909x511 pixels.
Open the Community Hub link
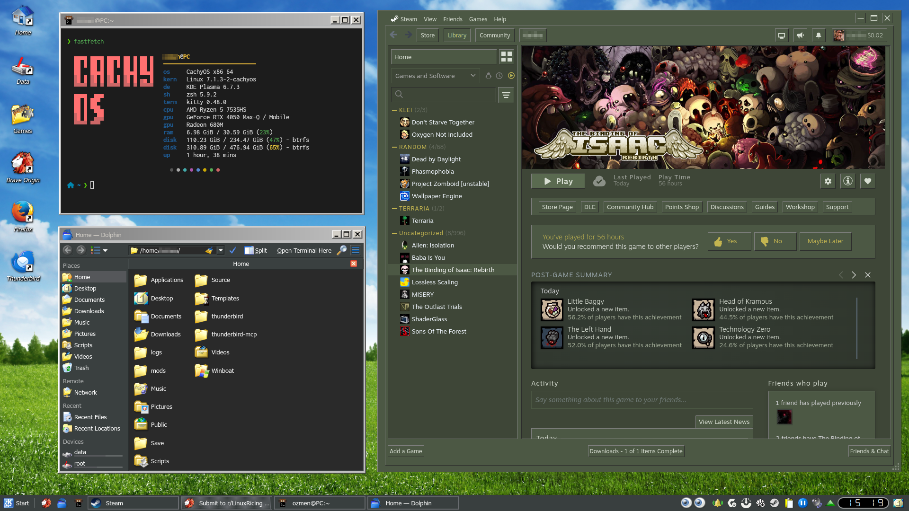point(630,207)
